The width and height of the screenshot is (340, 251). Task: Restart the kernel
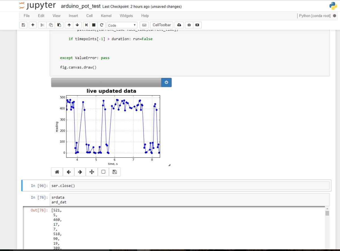tap(102, 25)
